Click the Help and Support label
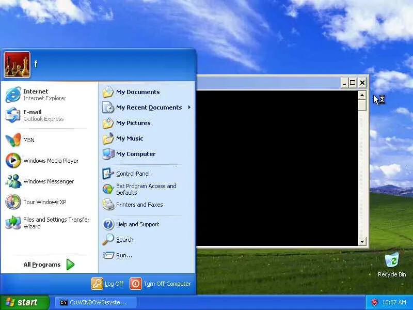This screenshot has height=310, width=413. (137, 224)
